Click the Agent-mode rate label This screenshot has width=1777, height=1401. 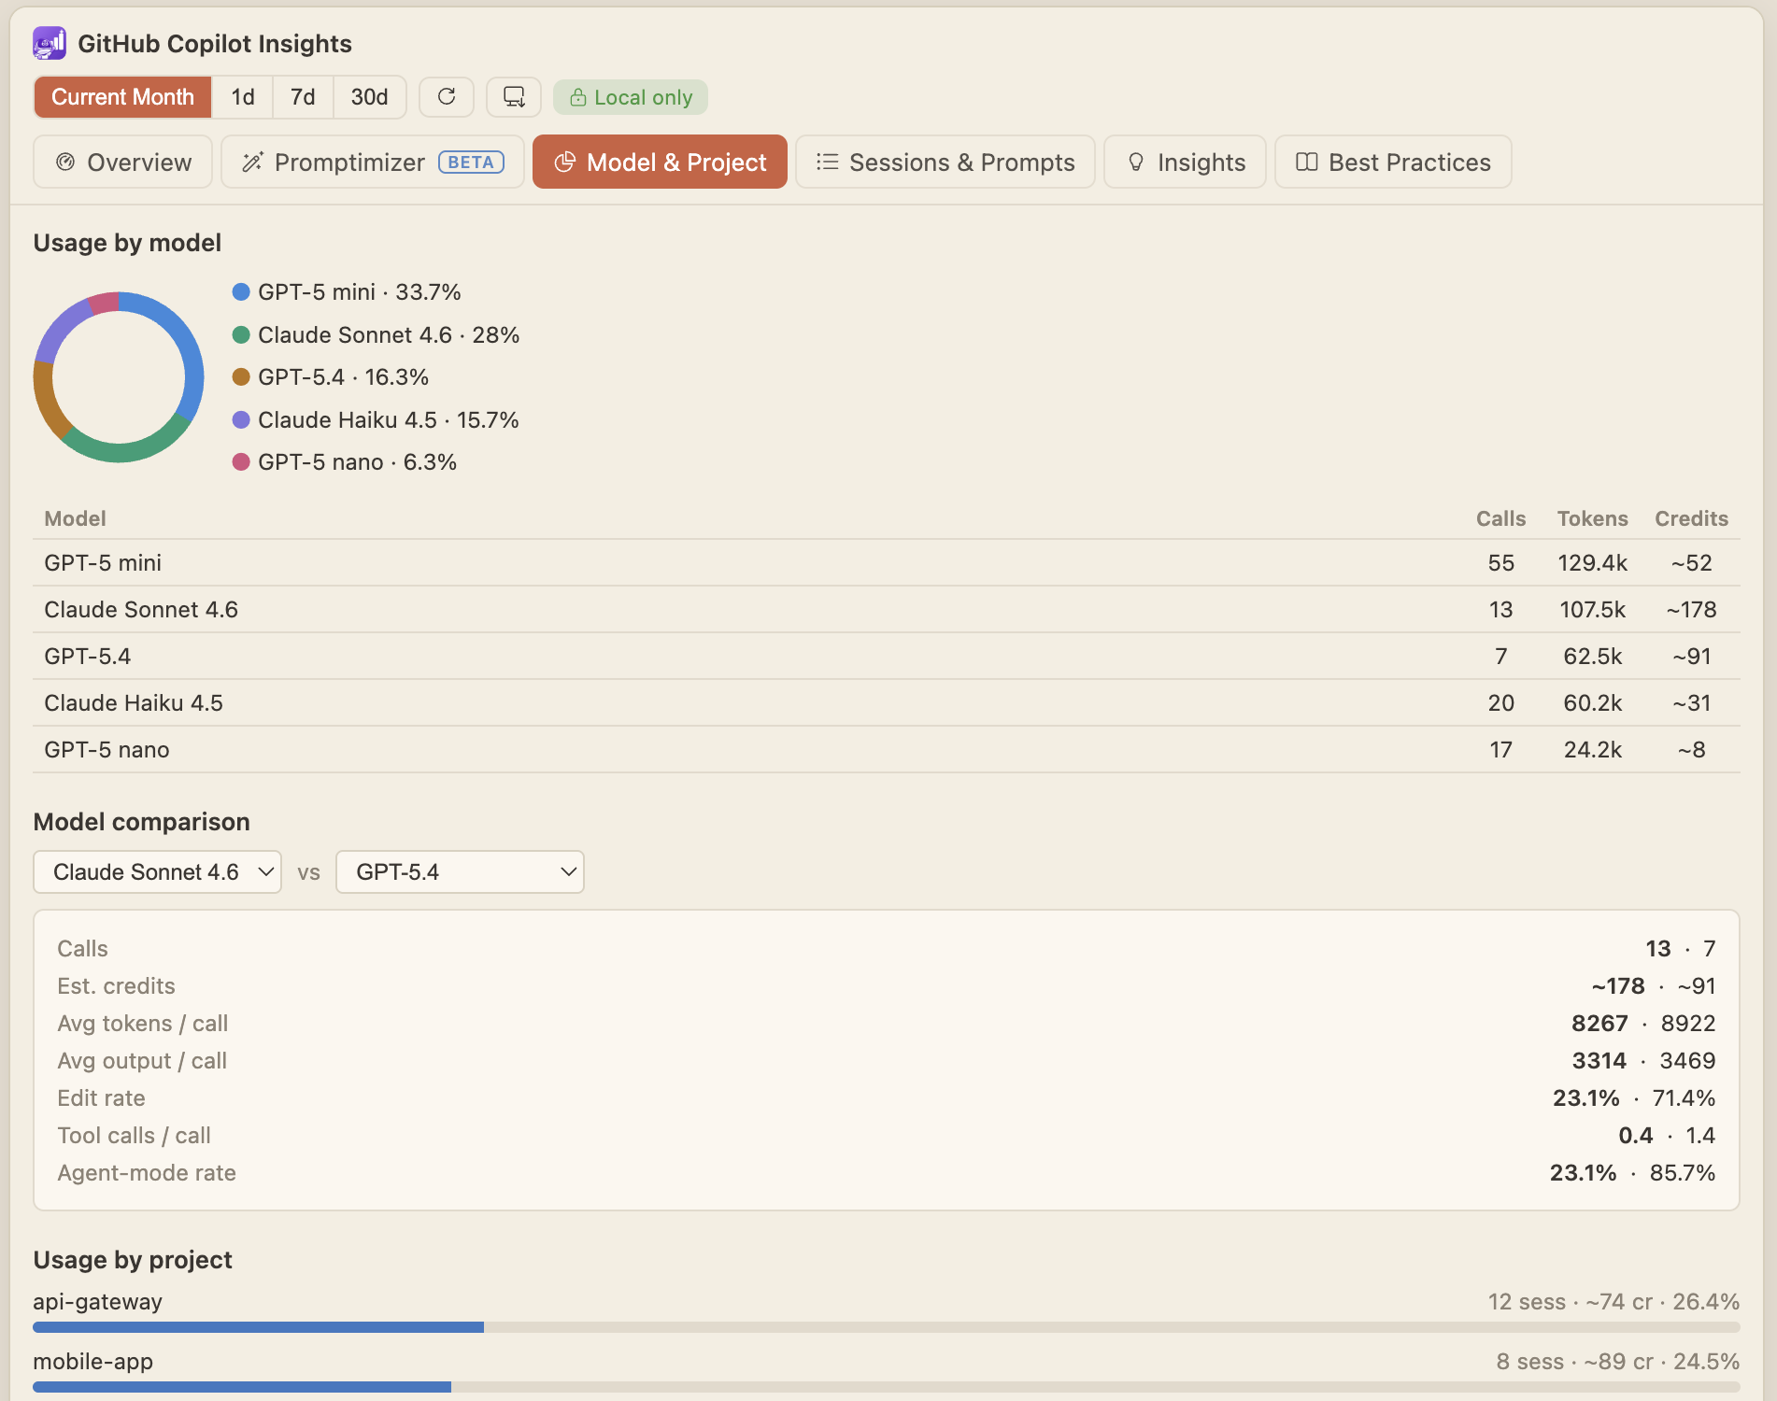pyautogui.click(x=147, y=1172)
